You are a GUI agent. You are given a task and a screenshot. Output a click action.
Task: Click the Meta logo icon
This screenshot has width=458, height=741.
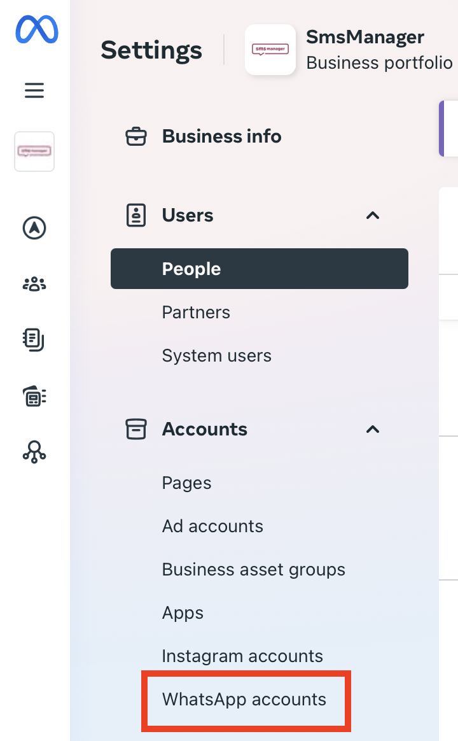[x=36, y=30]
